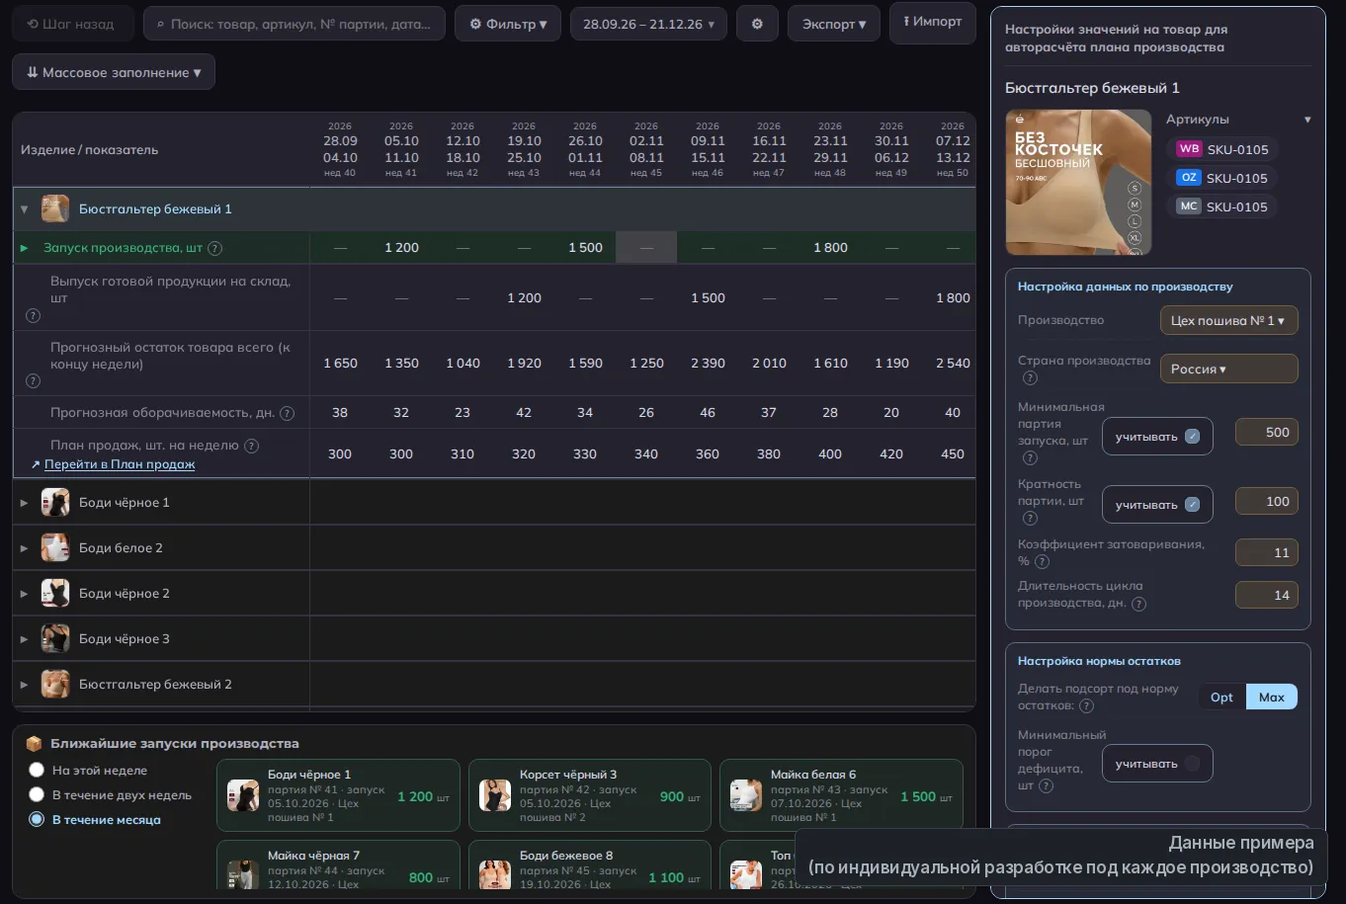Screen dimensions: 1346x904
Task: Open the Корсет чёрный 3 launch card
Action: point(590,795)
